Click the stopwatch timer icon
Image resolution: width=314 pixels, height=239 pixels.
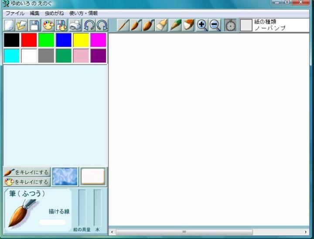point(230,25)
